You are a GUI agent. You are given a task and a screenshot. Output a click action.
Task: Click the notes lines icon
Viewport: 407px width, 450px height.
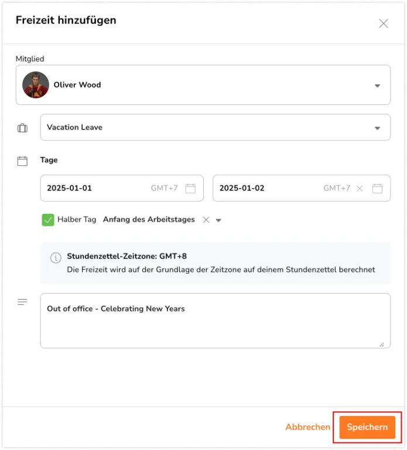click(x=22, y=302)
